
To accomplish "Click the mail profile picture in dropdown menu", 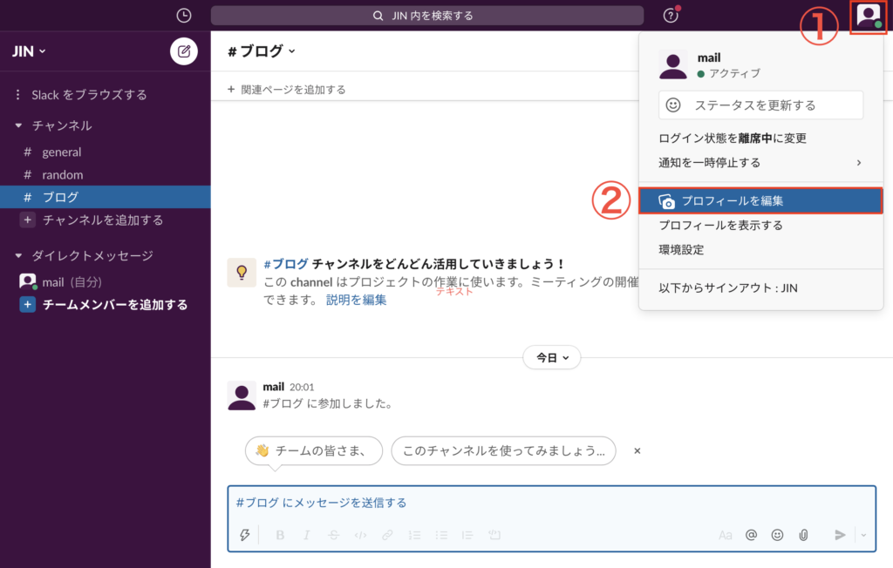I will click(x=673, y=64).
